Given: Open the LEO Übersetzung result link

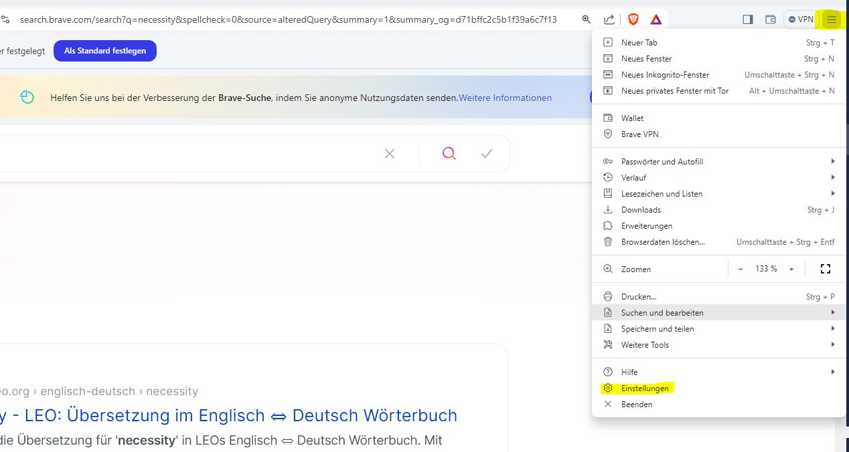Looking at the screenshot, I should (228, 415).
